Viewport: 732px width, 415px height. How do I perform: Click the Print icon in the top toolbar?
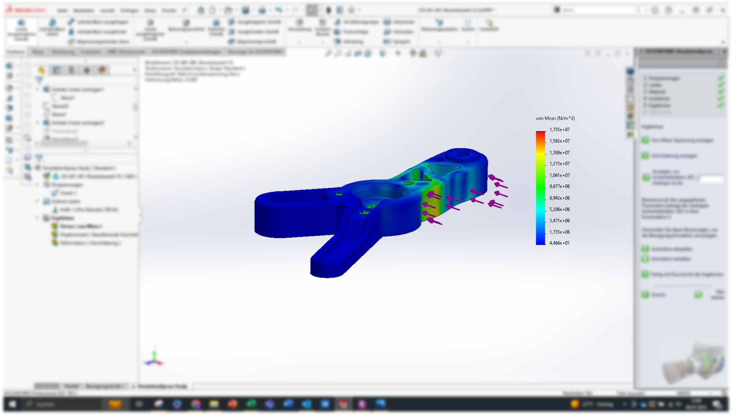[x=262, y=10]
